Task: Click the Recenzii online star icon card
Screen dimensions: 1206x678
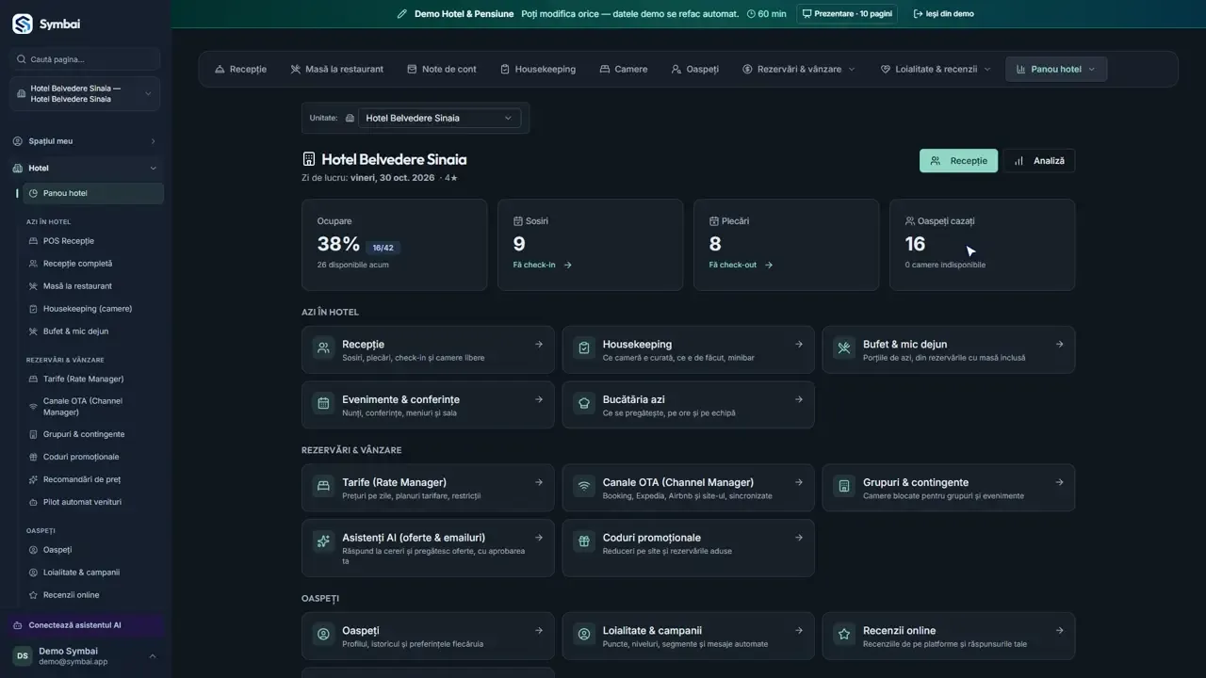Action: click(x=844, y=635)
